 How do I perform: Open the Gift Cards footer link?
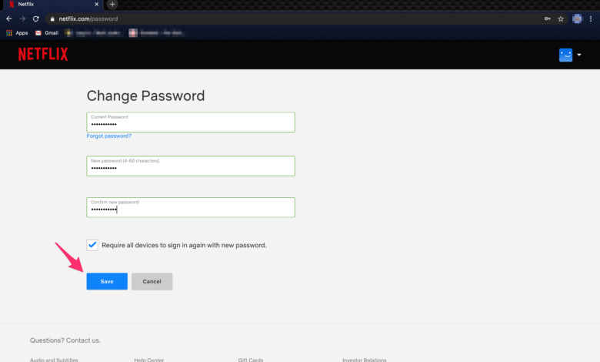pyautogui.click(x=251, y=360)
